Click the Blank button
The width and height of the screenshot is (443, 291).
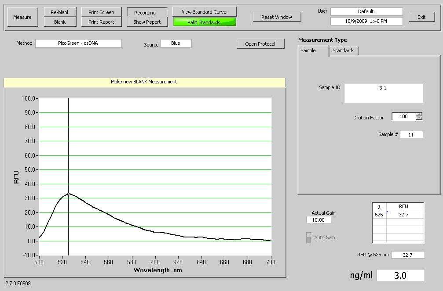click(x=60, y=22)
